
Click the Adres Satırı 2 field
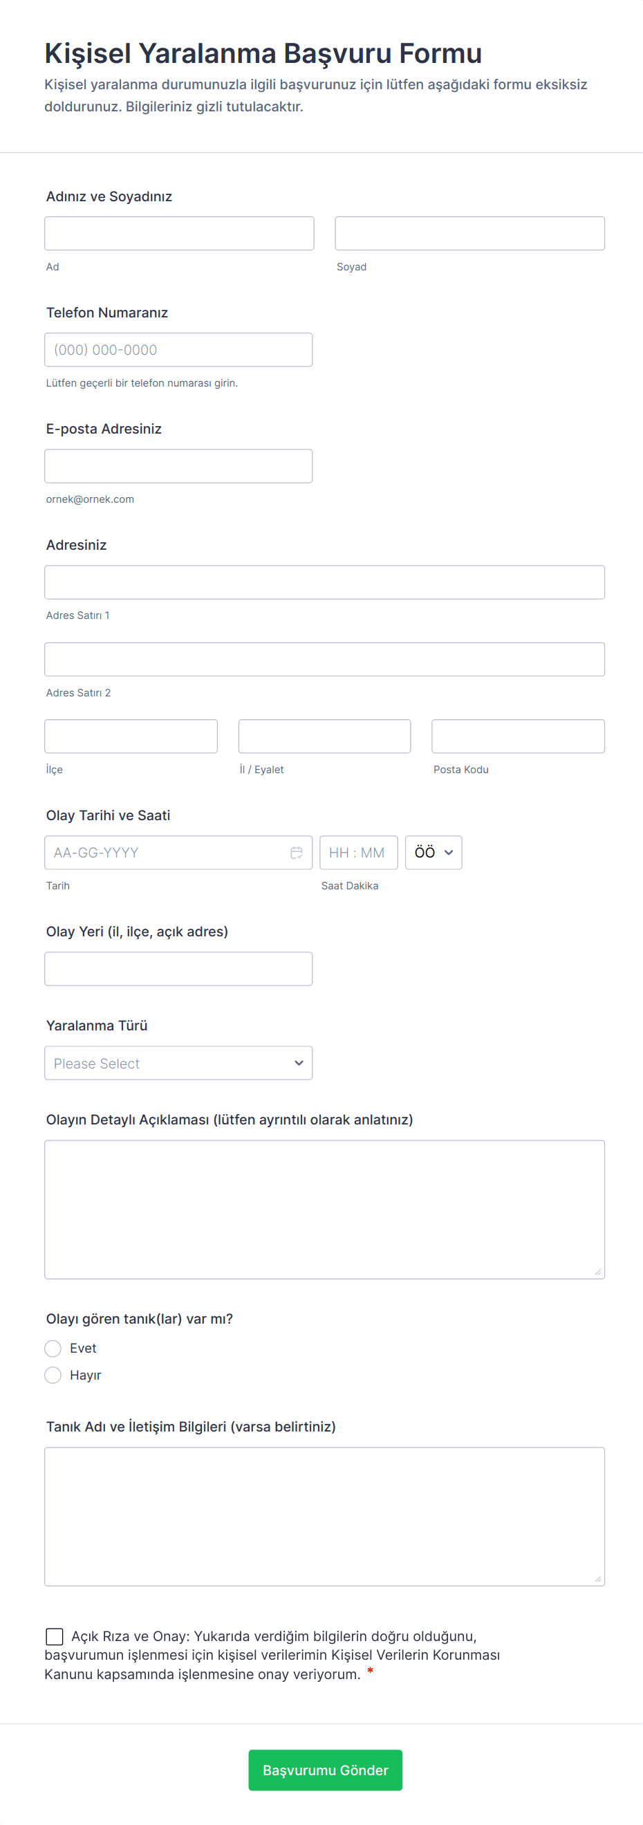(x=324, y=659)
